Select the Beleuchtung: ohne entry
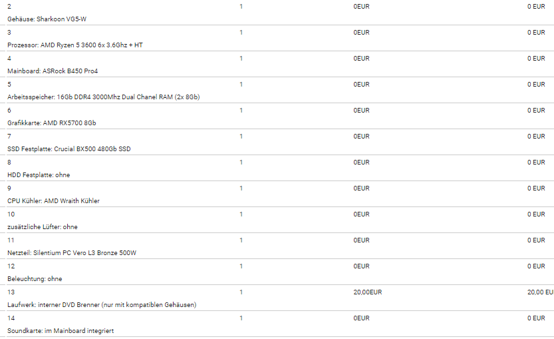 [35, 279]
